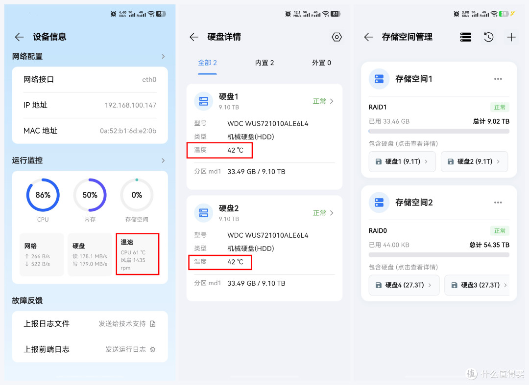This screenshot has width=529, height=385.
Task: Tap the battery indicator in 硬盘详情 status bar
Action: pyautogui.click(x=336, y=14)
